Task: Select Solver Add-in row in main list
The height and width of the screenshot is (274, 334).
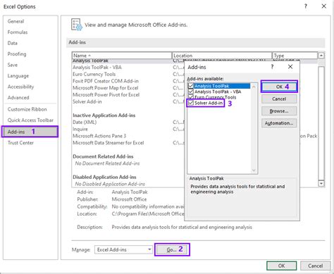Action: [128, 101]
